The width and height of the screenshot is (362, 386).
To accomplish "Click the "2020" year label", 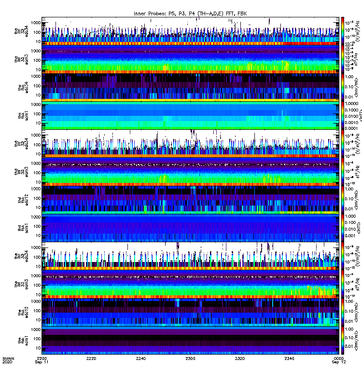I will (x=7, y=362).
